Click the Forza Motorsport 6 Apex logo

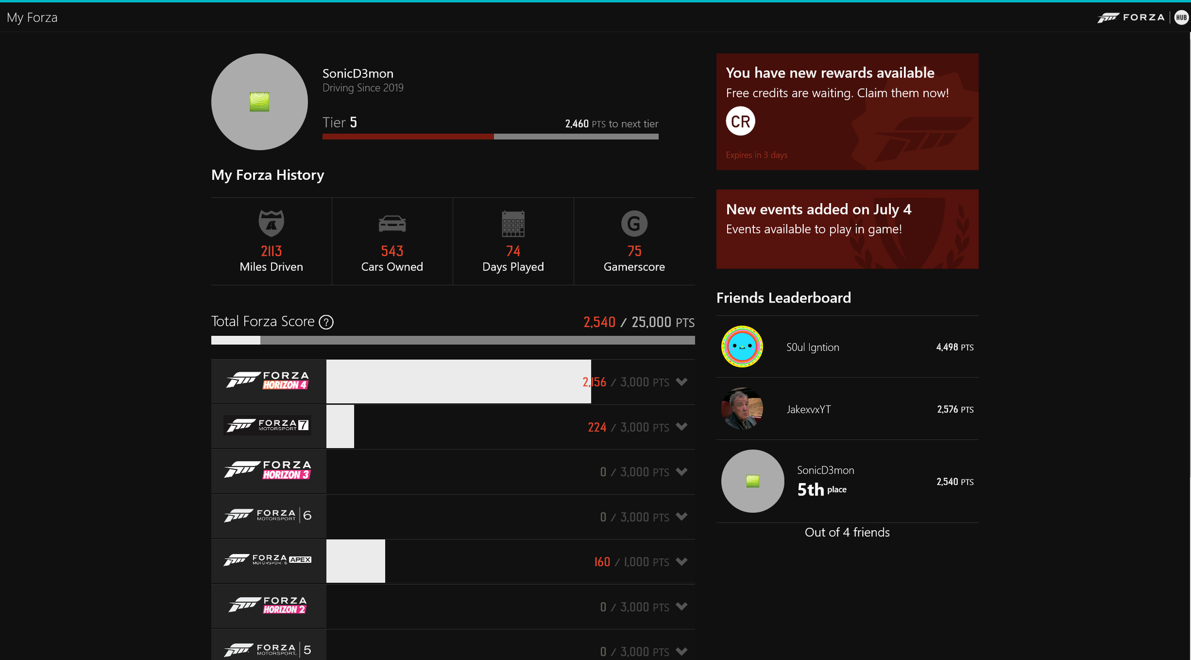click(268, 560)
